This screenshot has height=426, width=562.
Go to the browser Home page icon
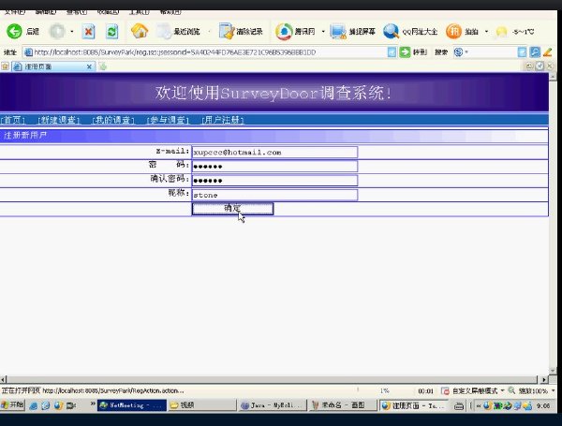click(x=140, y=31)
